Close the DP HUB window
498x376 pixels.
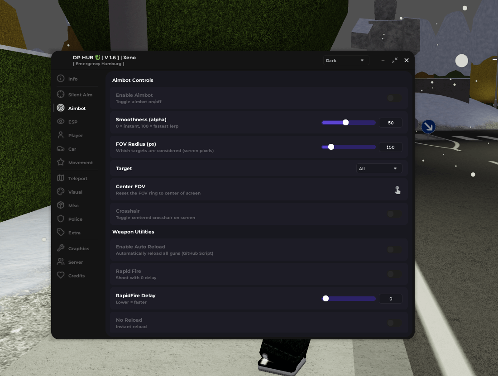[x=407, y=60]
